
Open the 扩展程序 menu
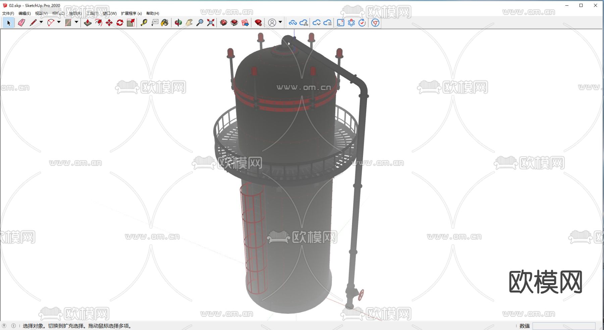click(131, 13)
